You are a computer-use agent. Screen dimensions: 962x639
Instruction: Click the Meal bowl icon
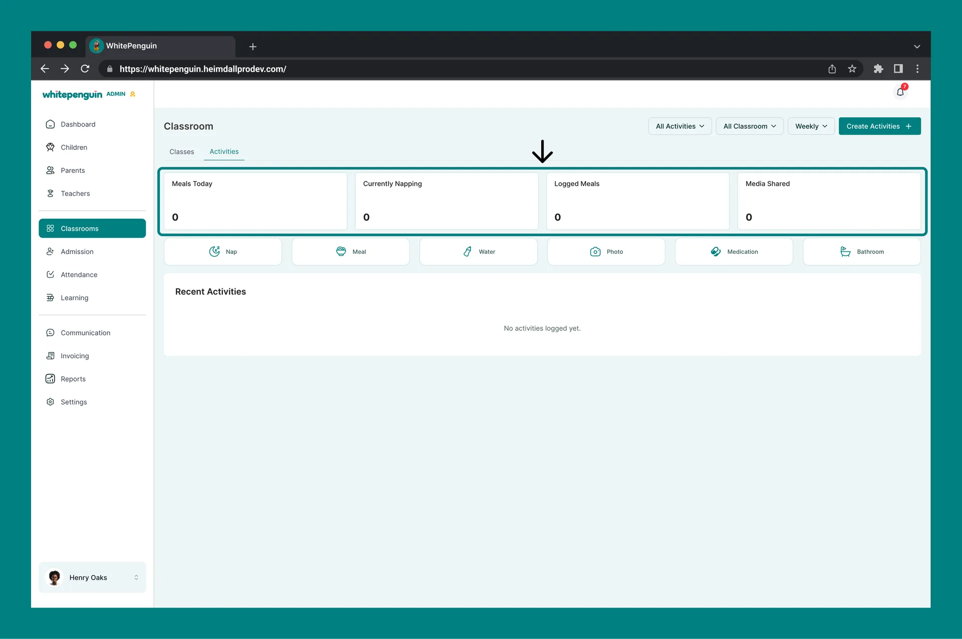(341, 251)
